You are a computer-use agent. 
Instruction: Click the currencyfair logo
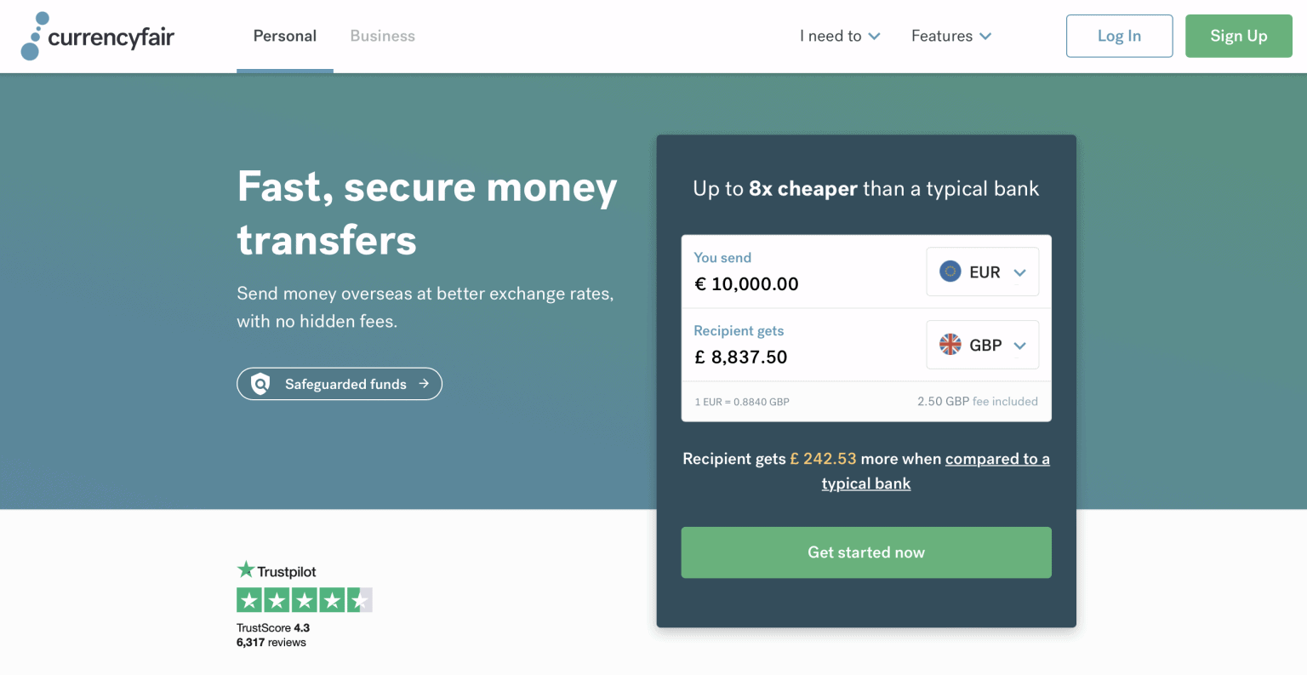click(x=97, y=36)
